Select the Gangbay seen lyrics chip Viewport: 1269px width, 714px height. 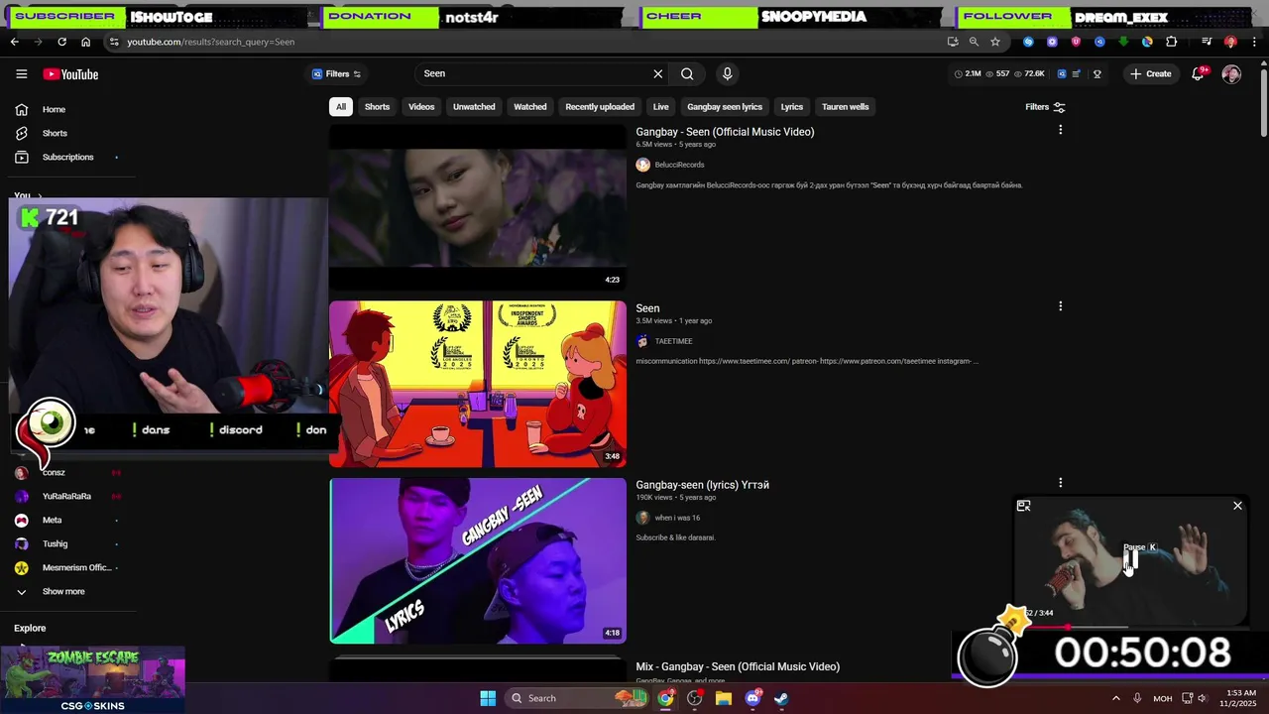(725, 107)
